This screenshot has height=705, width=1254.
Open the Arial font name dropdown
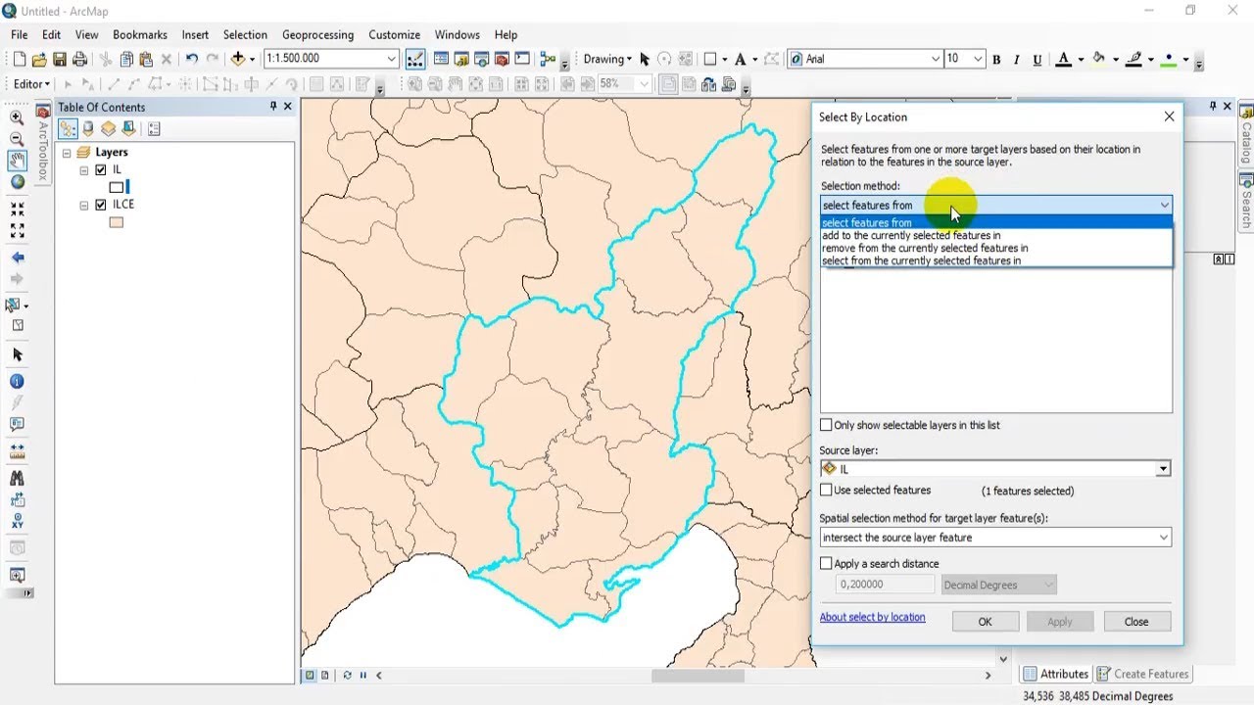pyautogui.click(x=935, y=59)
